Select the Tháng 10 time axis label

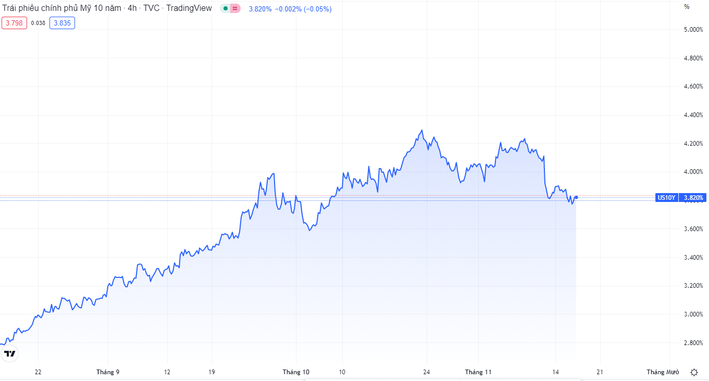296,372
